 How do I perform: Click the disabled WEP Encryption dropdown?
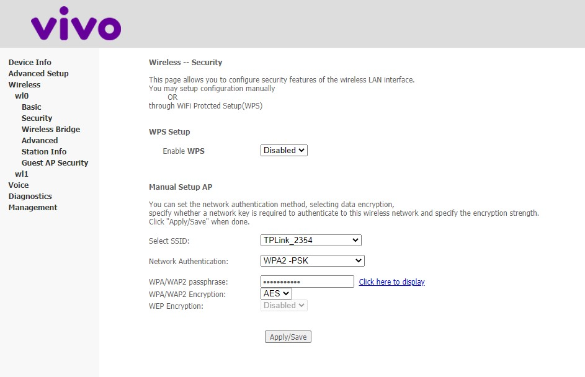pyautogui.click(x=284, y=306)
